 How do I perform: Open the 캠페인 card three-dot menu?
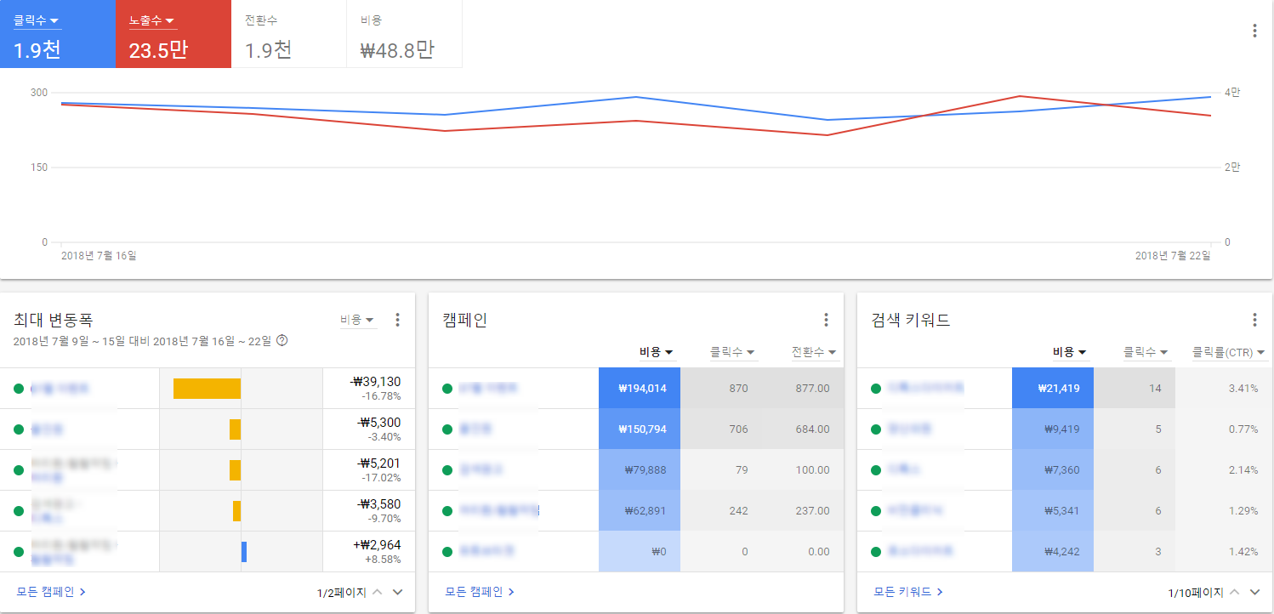(826, 319)
